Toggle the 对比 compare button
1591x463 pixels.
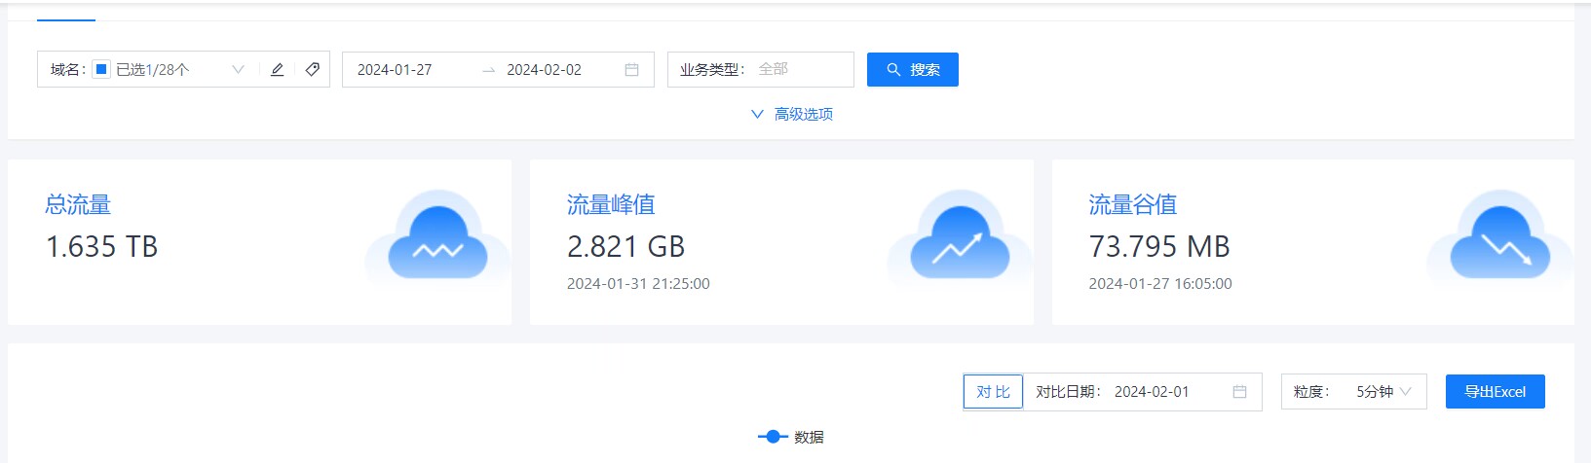[993, 392]
